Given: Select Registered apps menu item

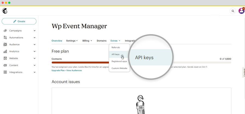Looking at the screenshot, I should [120, 61].
